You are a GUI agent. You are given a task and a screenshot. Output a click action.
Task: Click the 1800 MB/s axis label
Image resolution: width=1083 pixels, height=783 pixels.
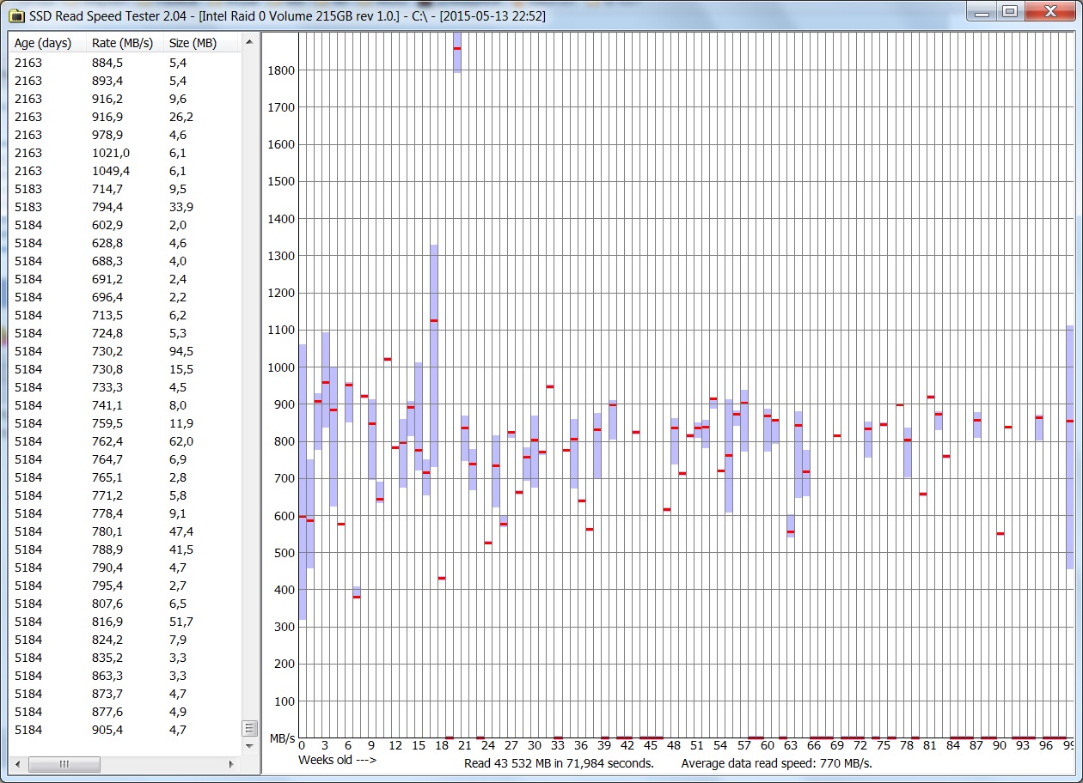(x=282, y=70)
